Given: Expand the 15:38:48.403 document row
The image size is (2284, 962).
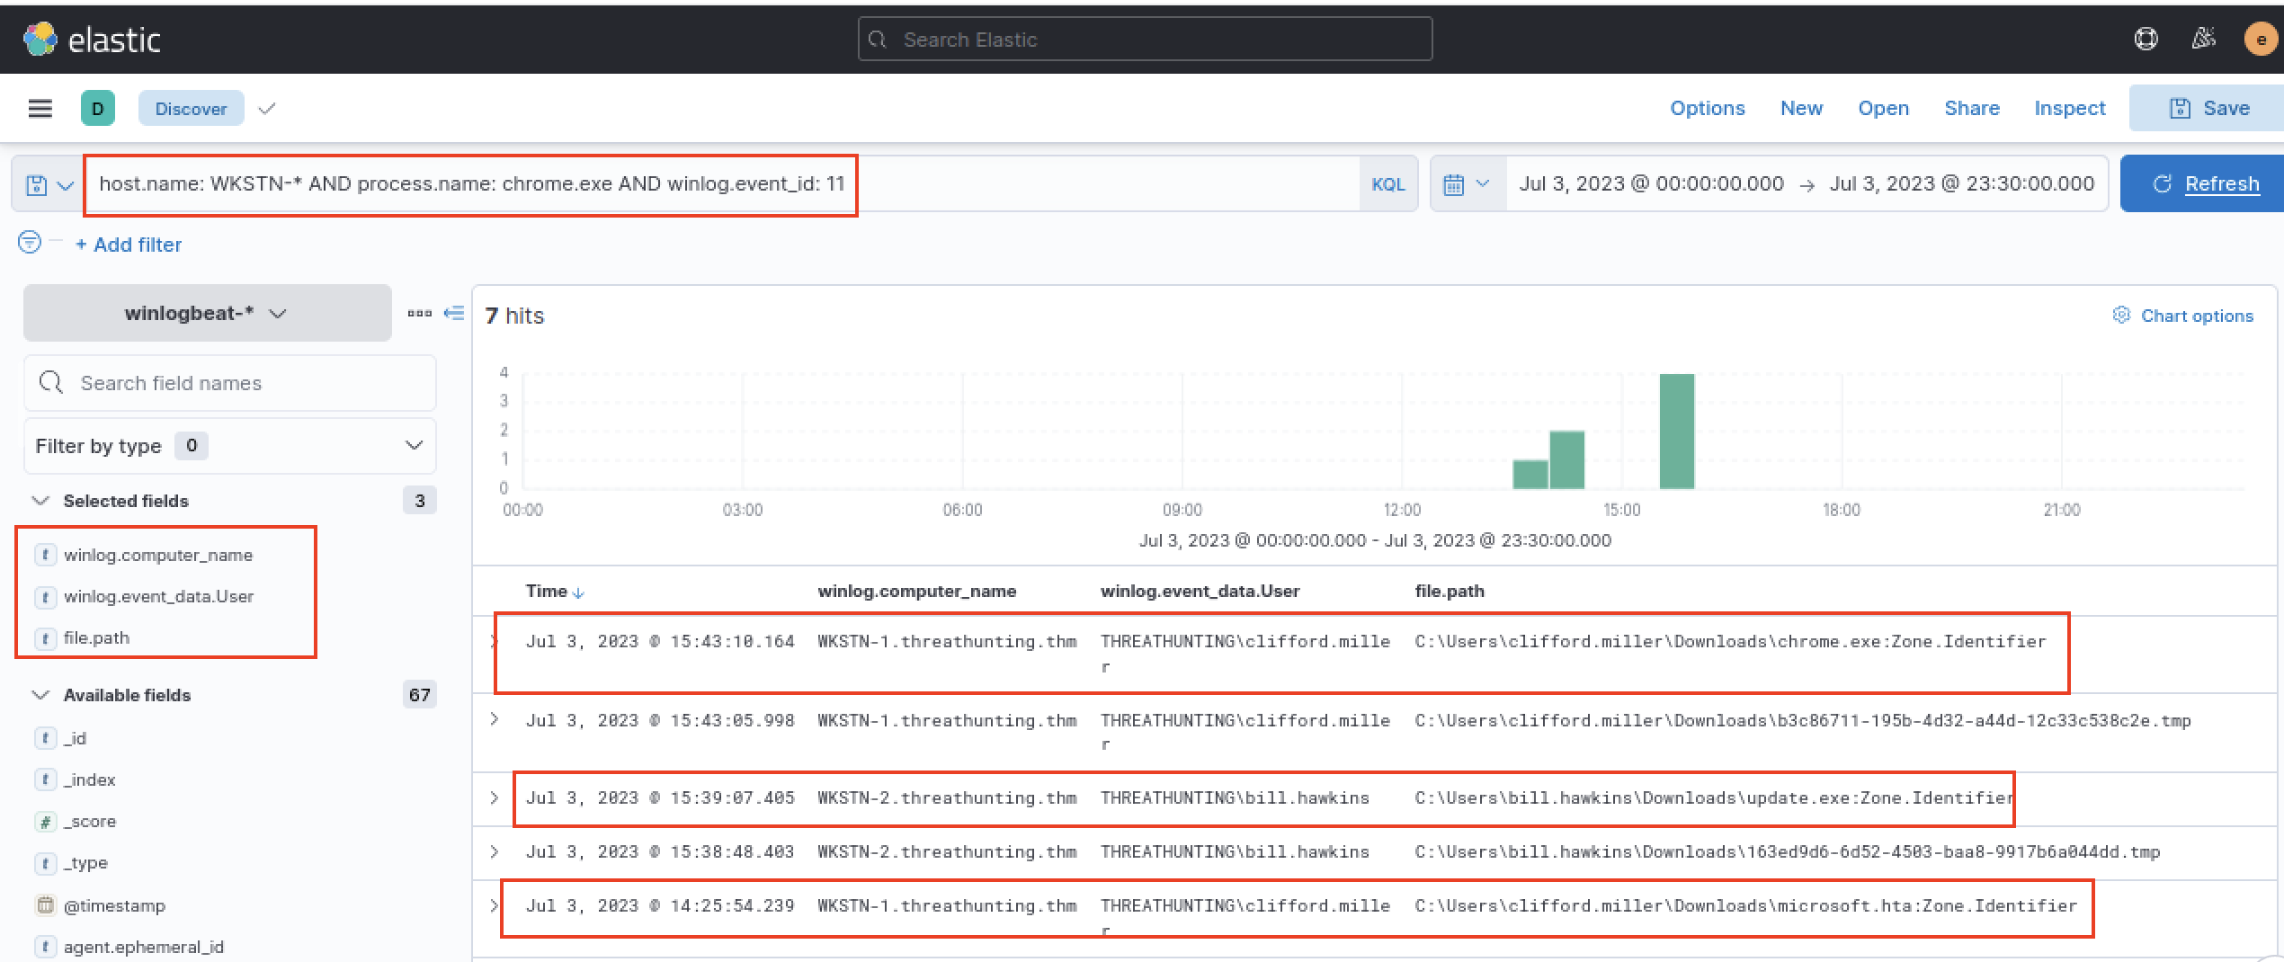Looking at the screenshot, I should pos(494,851).
